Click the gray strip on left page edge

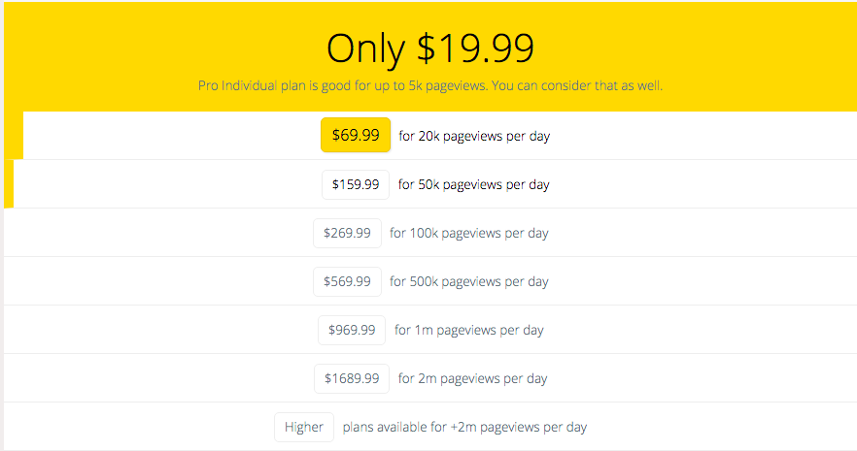click(x=2, y=225)
